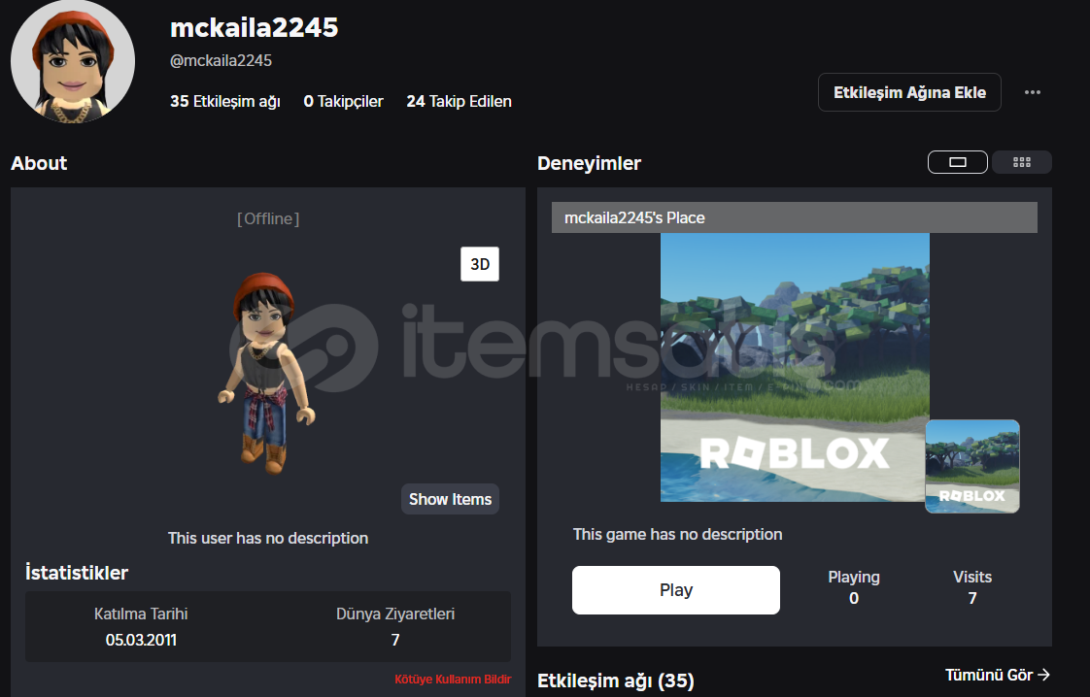
Task: Play mckaila2245's Place
Action: 676,590
